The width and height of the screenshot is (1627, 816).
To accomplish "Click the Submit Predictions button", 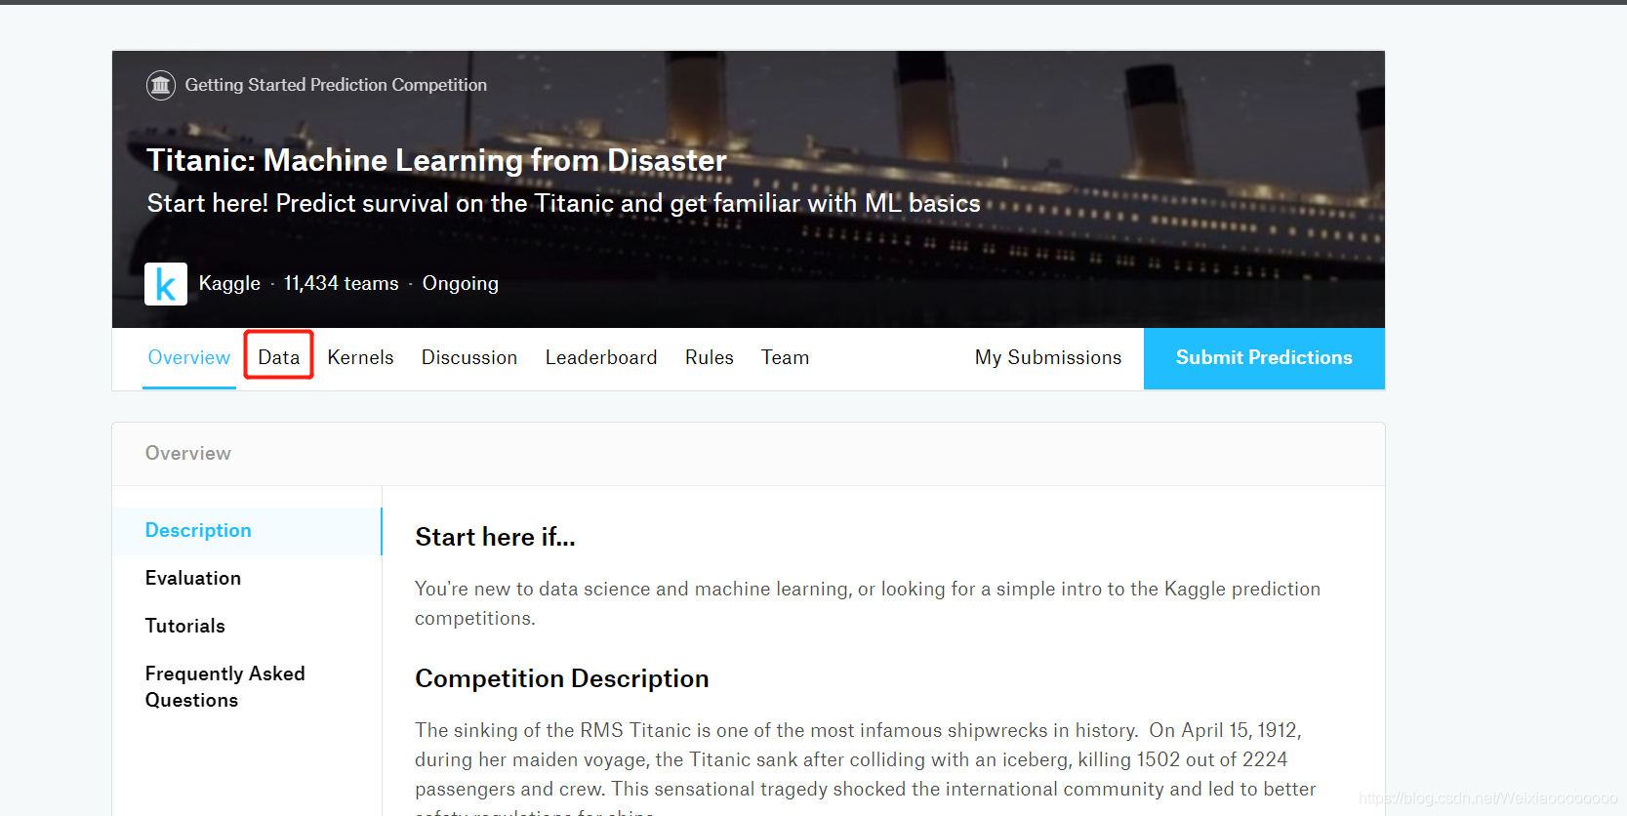I will point(1264,358).
